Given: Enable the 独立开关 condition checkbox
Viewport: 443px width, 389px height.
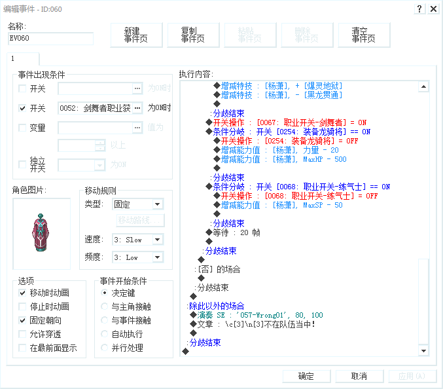Looking at the screenshot, I should (x=22, y=164).
